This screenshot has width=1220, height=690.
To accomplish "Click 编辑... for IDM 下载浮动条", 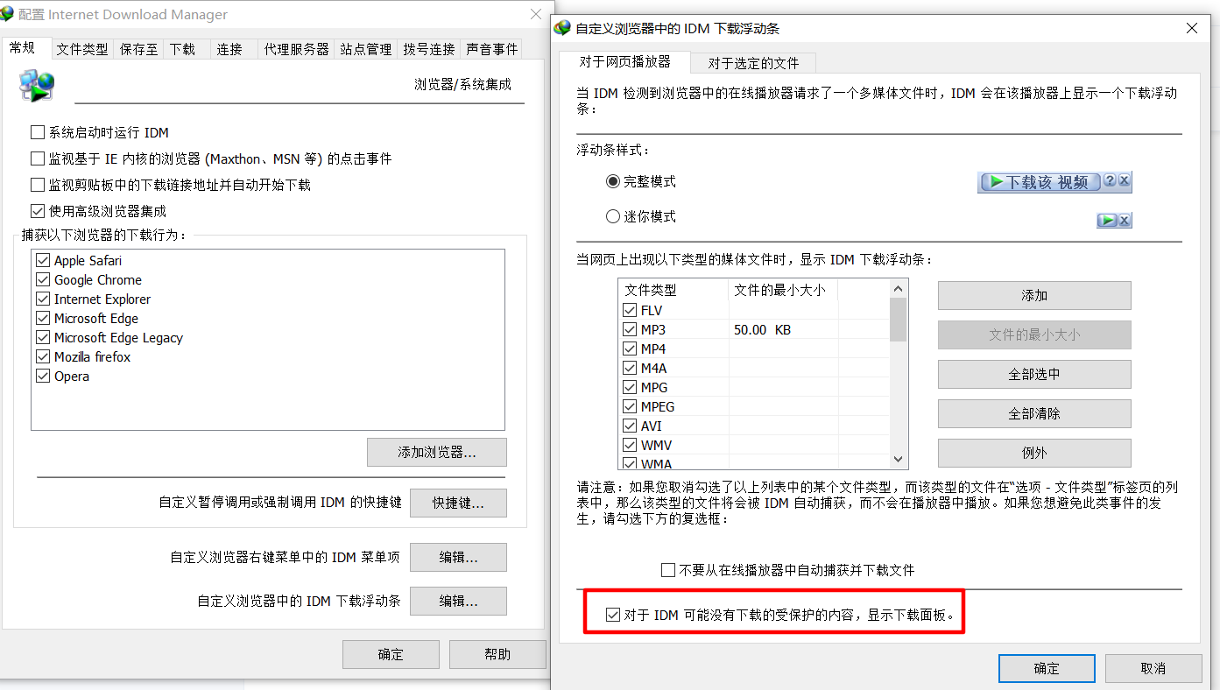I will [x=458, y=602].
